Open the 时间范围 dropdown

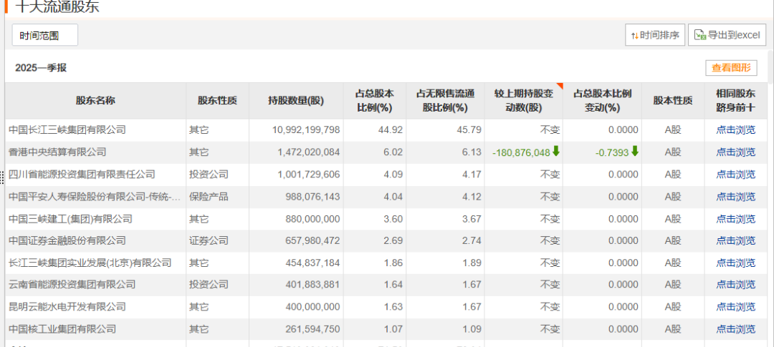45,35
